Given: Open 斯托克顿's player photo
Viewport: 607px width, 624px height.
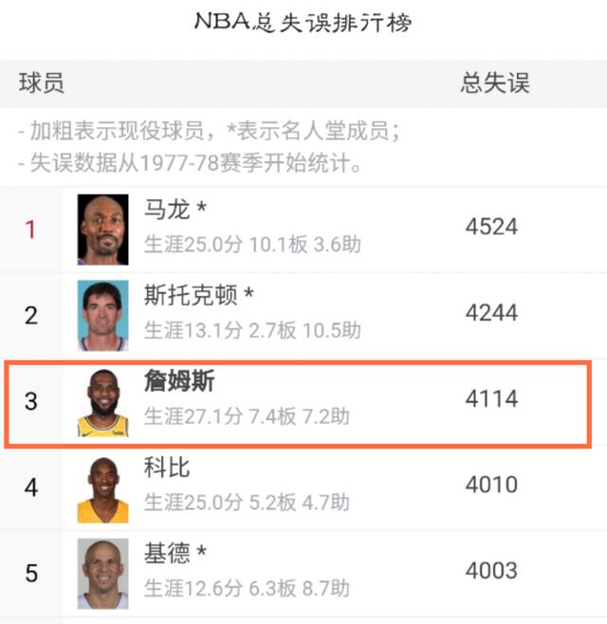Looking at the screenshot, I should point(102,316).
